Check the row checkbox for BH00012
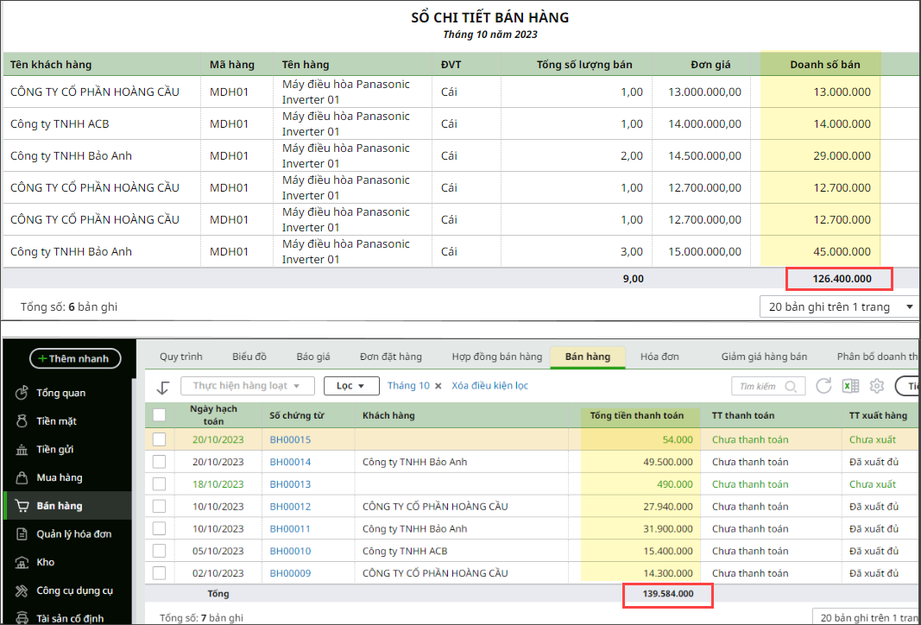Viewport: 921px width, 625px height. click(x=159, y=507)
